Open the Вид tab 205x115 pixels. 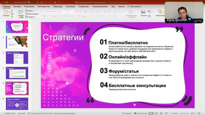[113, 6]
